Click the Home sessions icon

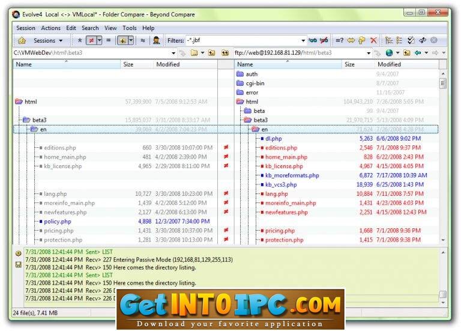(22, 40)
